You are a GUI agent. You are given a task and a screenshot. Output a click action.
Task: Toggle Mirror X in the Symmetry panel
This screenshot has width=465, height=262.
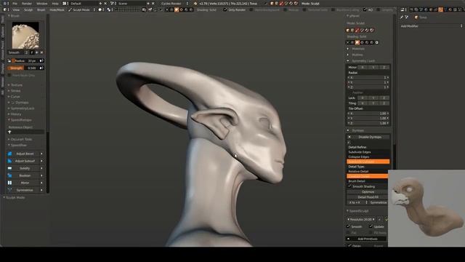363,68
